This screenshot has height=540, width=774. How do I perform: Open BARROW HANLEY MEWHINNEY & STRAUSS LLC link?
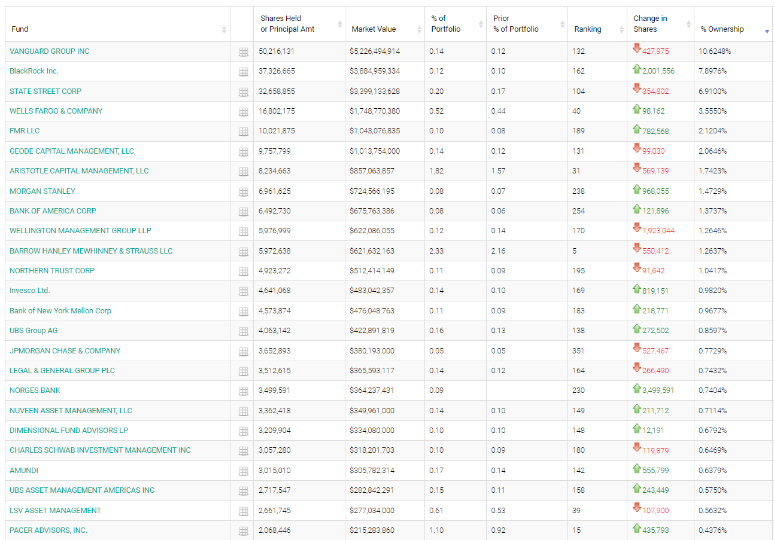[x=91, y=251]
